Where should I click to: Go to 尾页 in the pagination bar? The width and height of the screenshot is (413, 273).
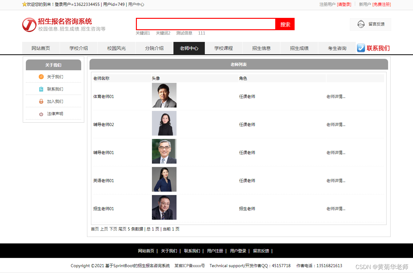[122, 229]
